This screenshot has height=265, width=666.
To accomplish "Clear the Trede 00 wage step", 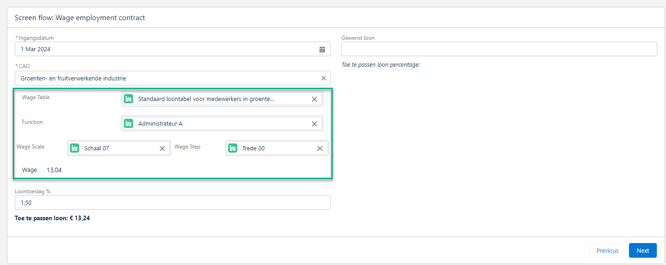I will pos(320,148).
